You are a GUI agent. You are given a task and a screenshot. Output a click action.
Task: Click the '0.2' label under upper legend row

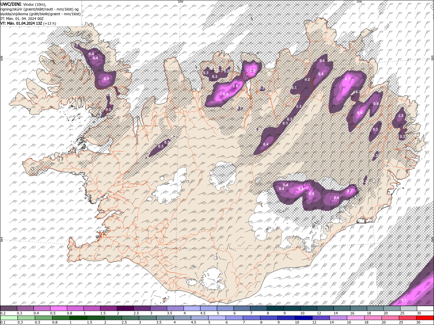[x=3, y=313]
